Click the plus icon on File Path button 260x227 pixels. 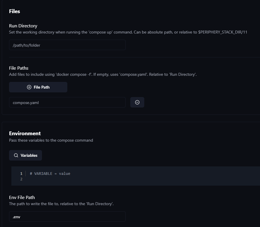point(29,87)
